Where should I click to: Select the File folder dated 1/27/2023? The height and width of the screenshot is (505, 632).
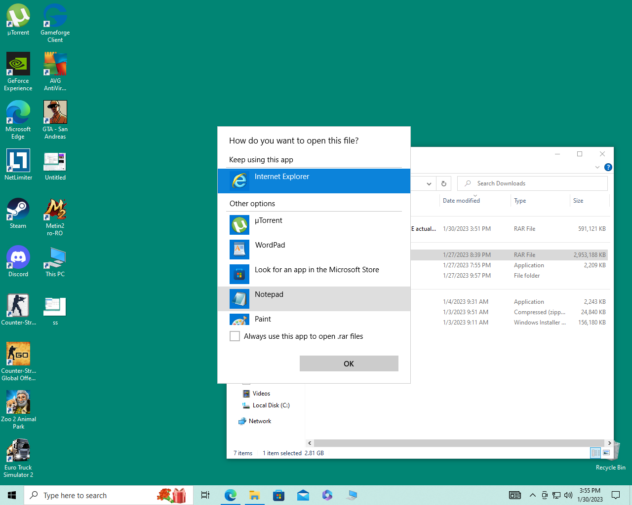pos(509,276)
